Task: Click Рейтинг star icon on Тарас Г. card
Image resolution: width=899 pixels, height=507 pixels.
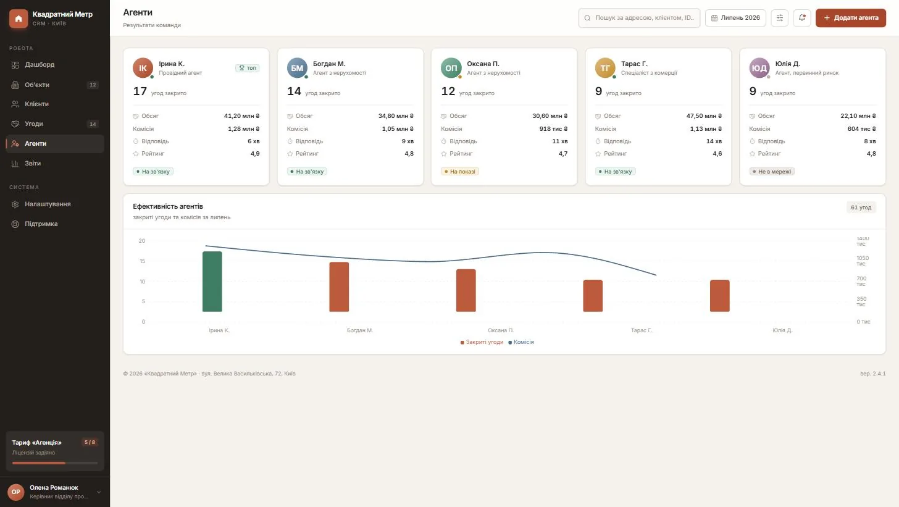Action: [598, 154]
